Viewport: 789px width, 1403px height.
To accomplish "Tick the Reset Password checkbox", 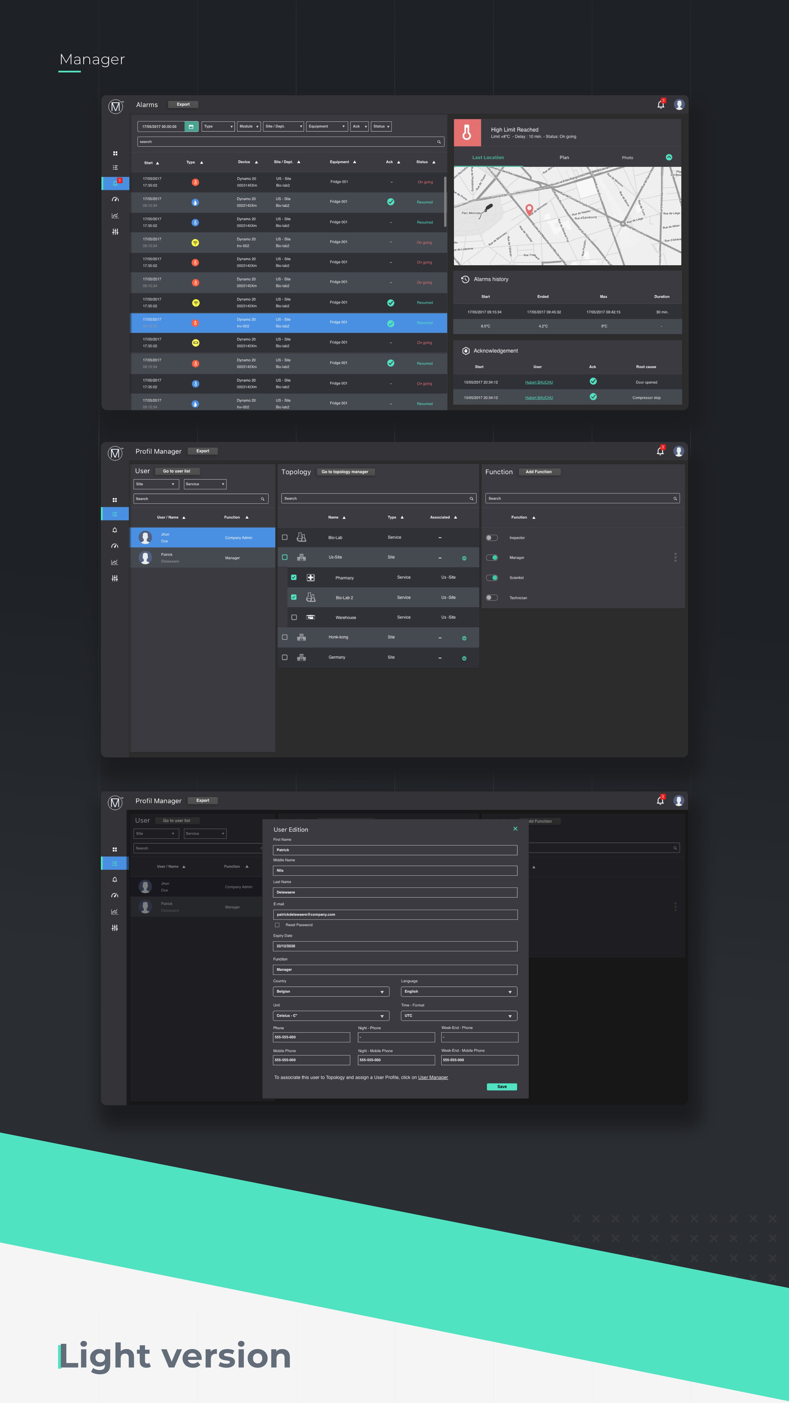I will coord(277,925).
